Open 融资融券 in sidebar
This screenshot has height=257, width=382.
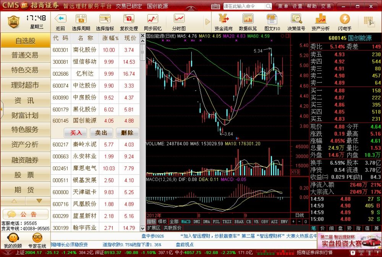pos(25,160)
